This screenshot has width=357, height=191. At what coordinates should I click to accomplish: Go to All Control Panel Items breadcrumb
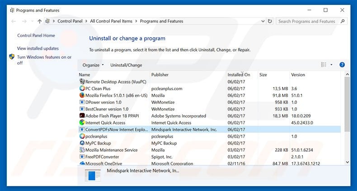coord(111,21)
